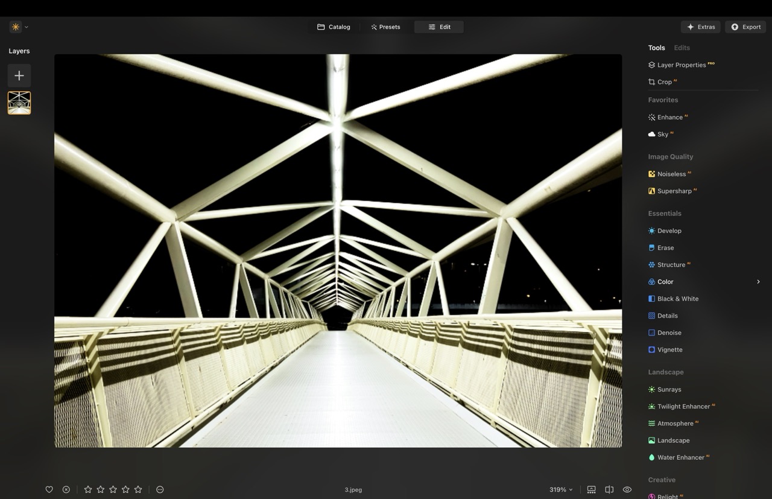Click the Export button

(745, 27)
